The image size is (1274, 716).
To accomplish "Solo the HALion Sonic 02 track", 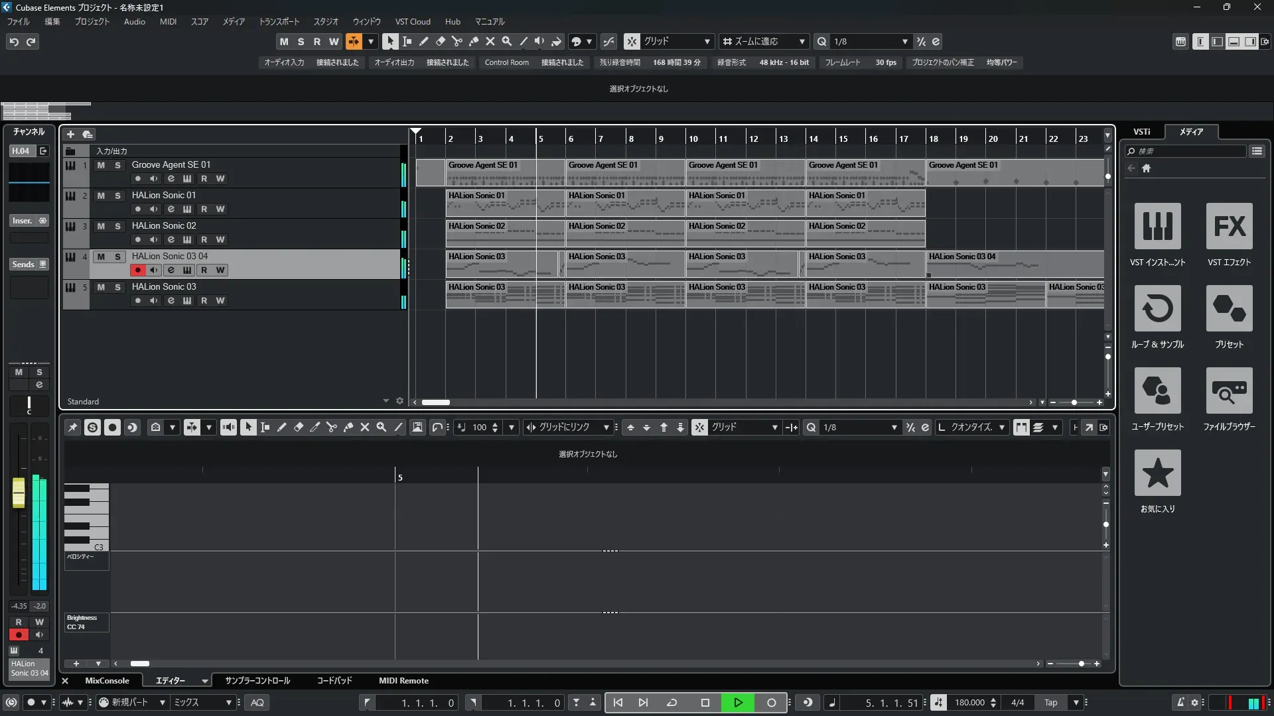I will (117, 226).
